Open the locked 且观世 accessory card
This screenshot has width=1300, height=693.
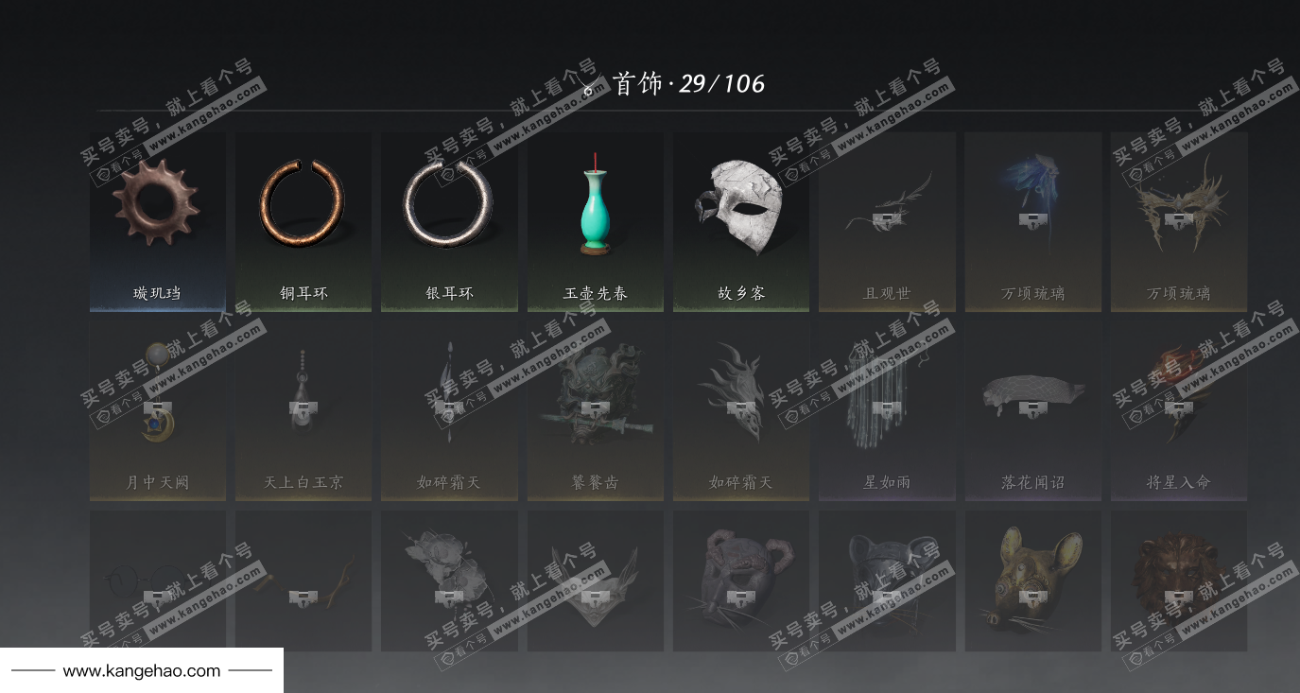coord(887,221)
